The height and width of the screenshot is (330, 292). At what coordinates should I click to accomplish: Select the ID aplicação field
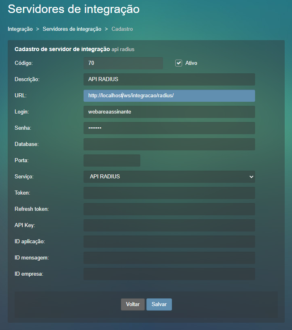coord(169,242)
